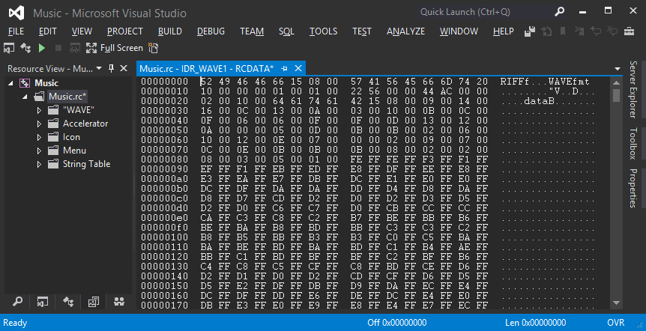Open Solution Explorer from the top toolbar

(9, 48)
